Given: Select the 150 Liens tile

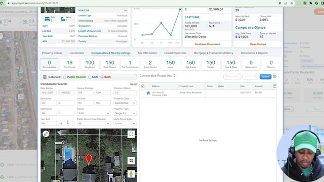Looking at the screenshot, I should [x=170, y=64].
